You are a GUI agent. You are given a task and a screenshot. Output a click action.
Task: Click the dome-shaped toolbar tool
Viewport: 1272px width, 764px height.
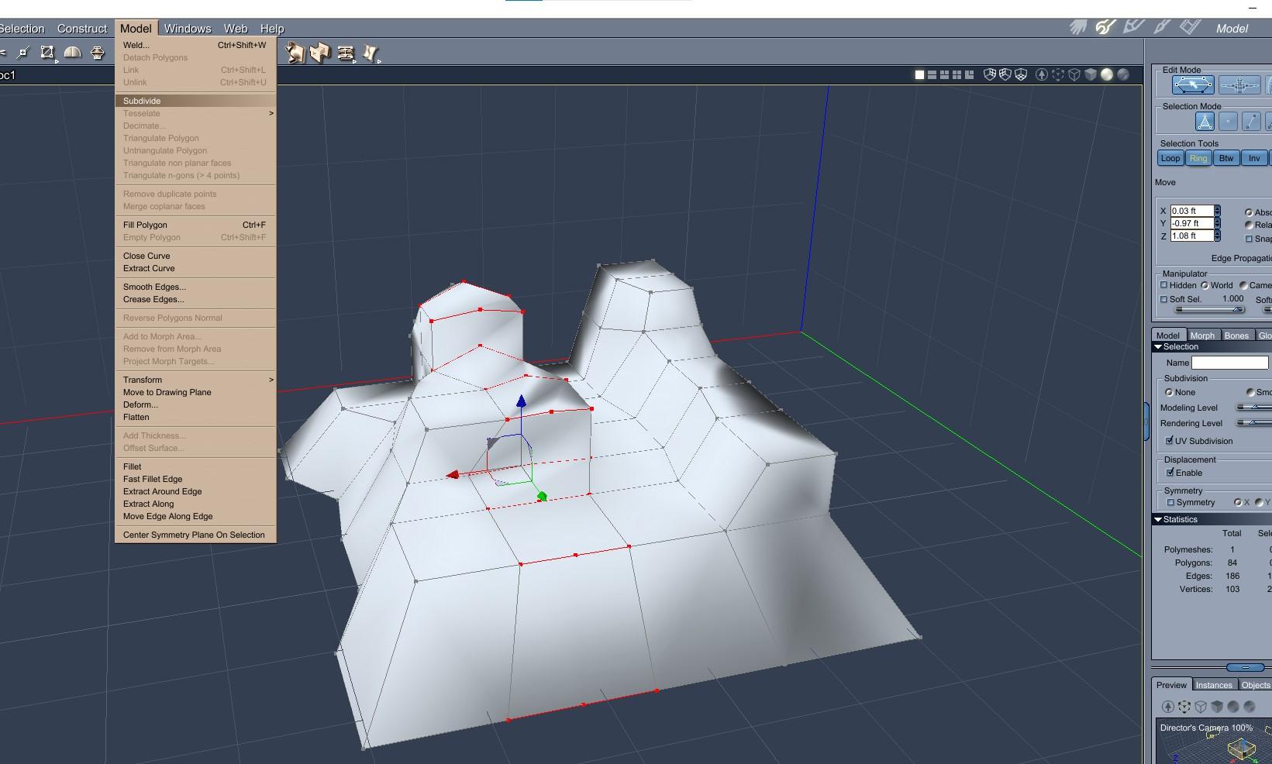(72, 53)
